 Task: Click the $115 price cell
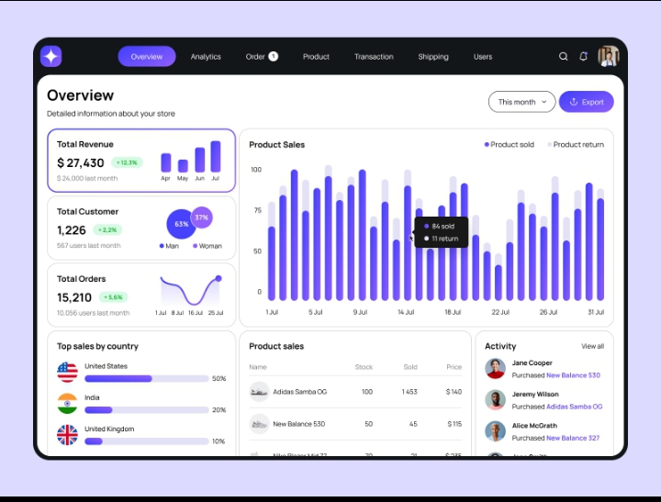click(454, 424)
